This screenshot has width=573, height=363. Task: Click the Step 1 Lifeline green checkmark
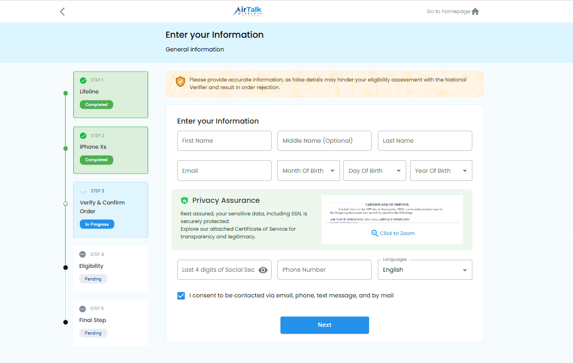pyautogui.click(x=83, y=80)
